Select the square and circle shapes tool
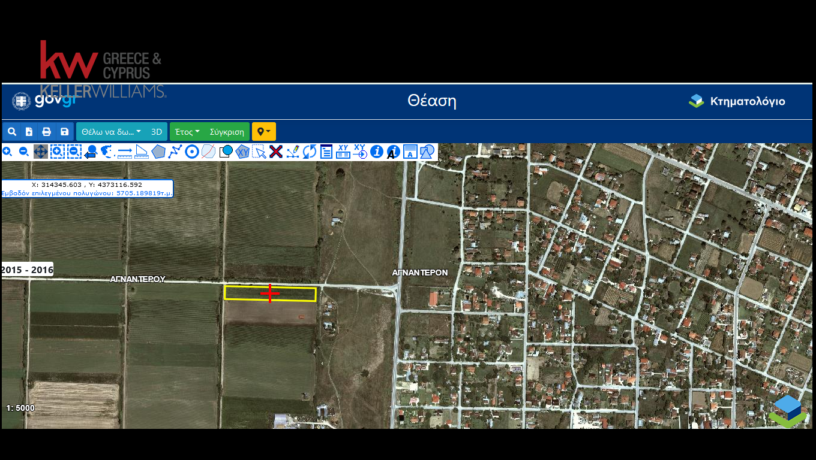The height and width of the screenshot is (460, 816). click(226, 152)
